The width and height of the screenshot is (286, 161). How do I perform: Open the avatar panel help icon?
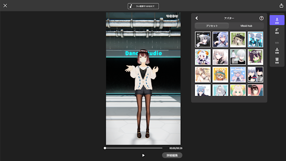(x=261, y=18)
